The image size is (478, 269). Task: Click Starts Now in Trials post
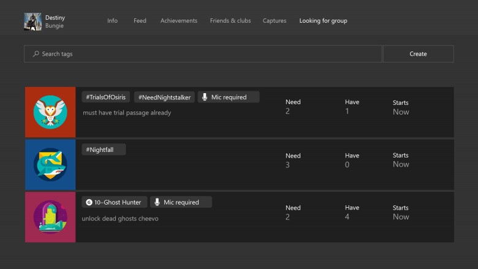tap(401, 108)
